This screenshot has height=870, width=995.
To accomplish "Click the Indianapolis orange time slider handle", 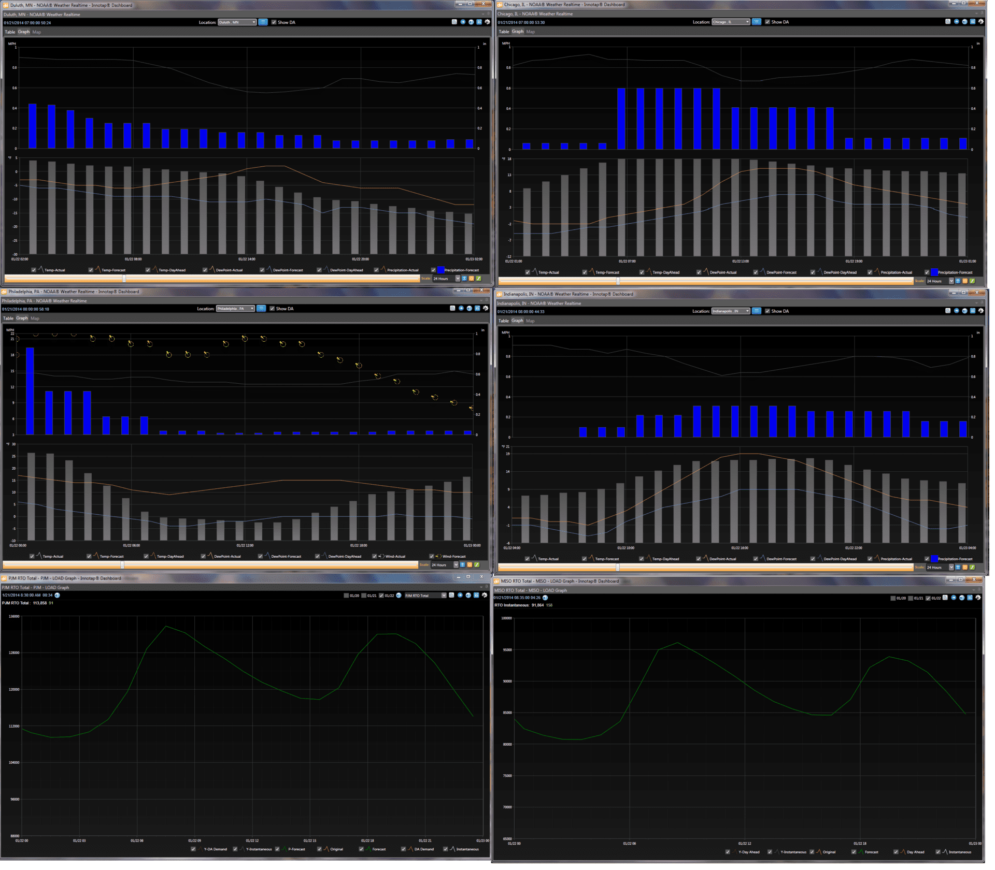I will coord(618,567).
